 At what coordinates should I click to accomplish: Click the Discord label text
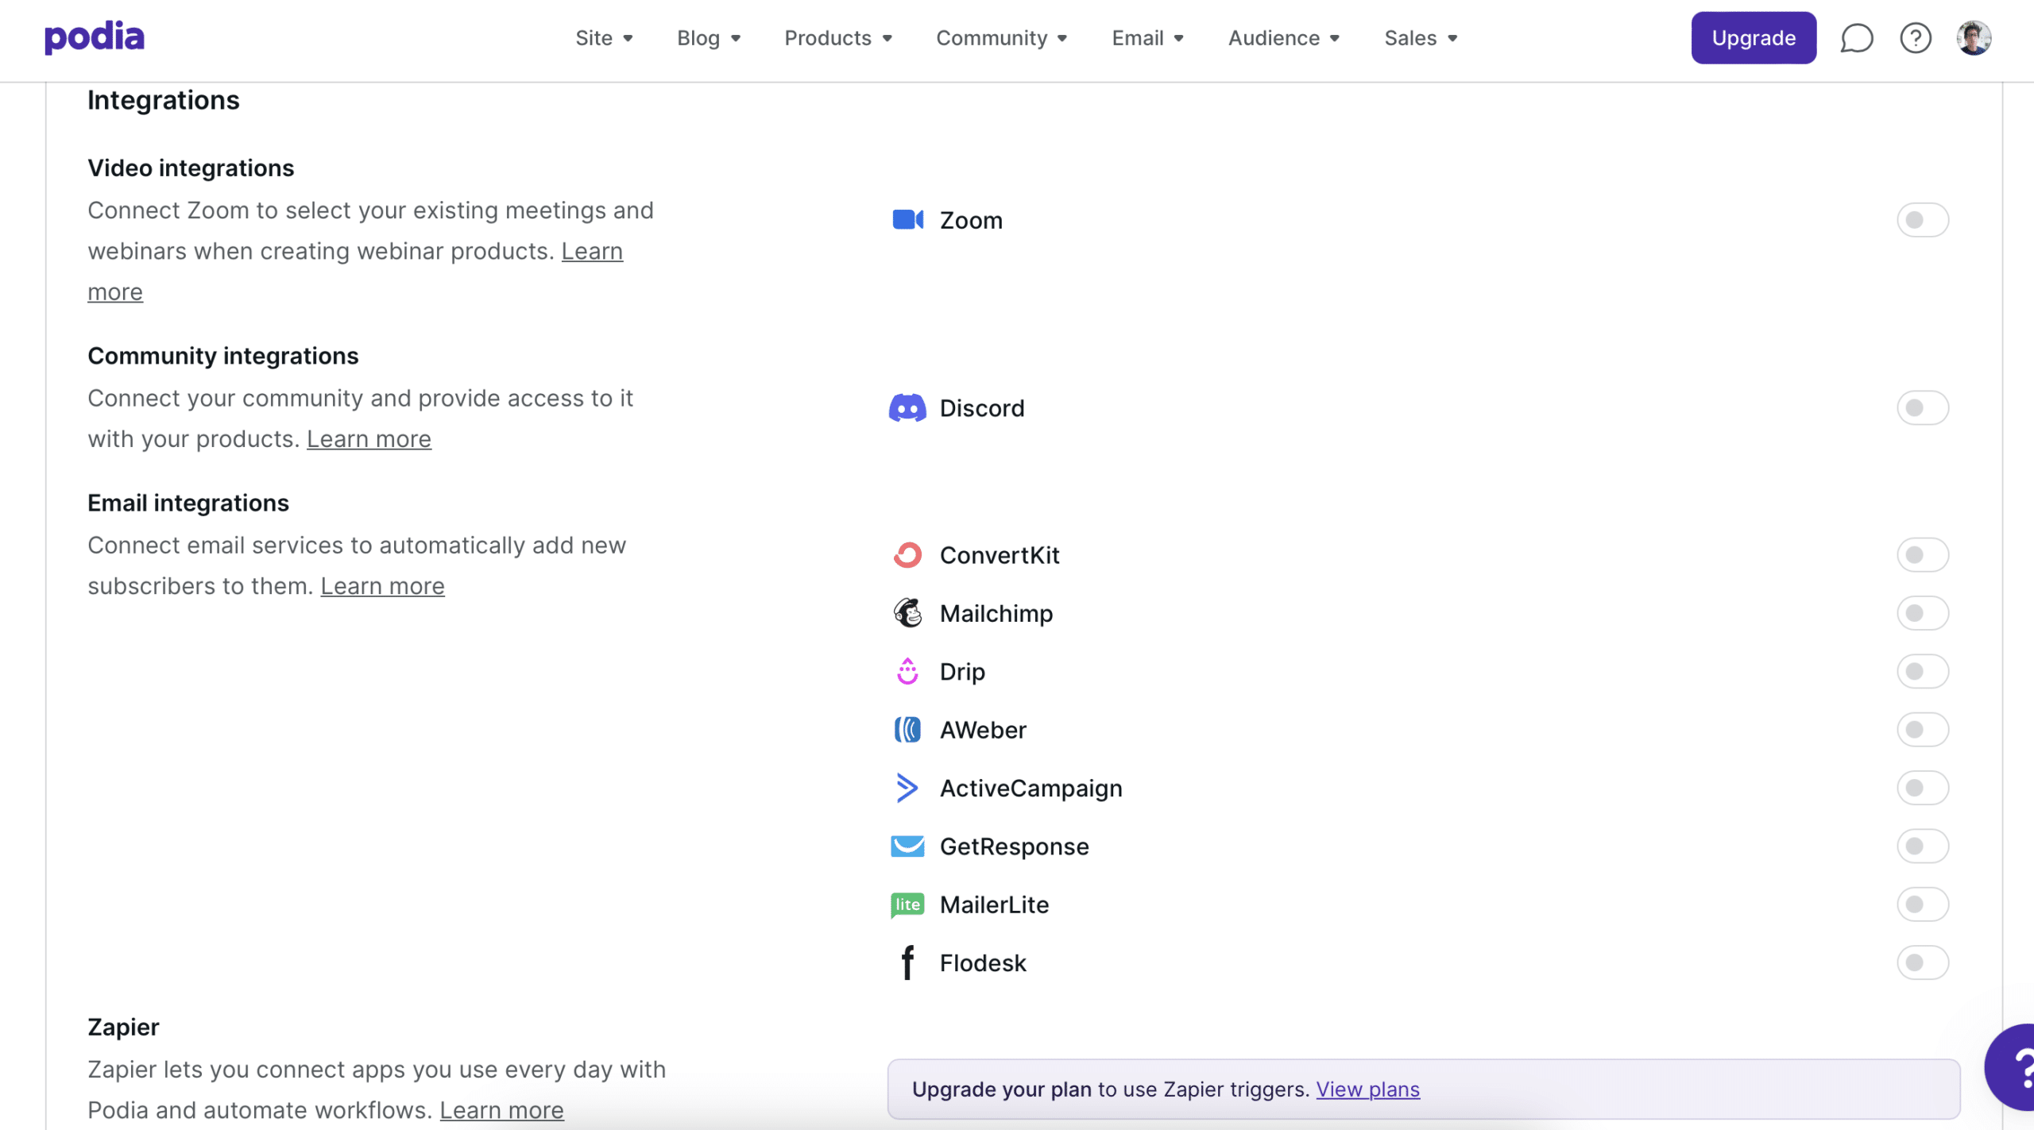click(982, 408)
